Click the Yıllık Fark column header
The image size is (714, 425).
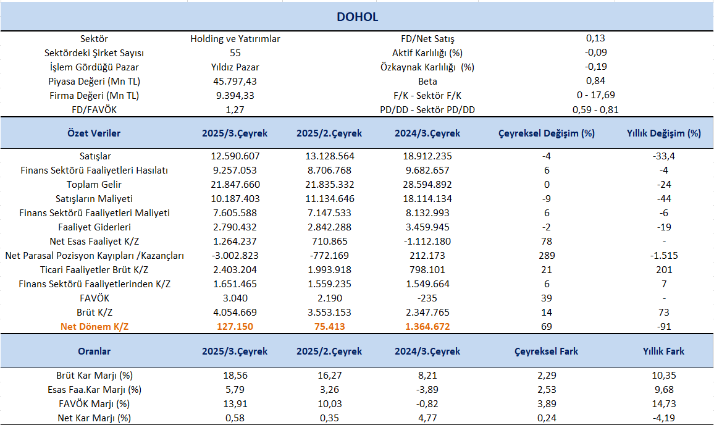663,351
